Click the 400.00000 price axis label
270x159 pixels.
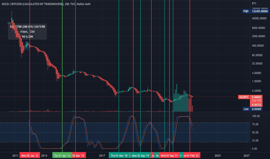point(258,46)
